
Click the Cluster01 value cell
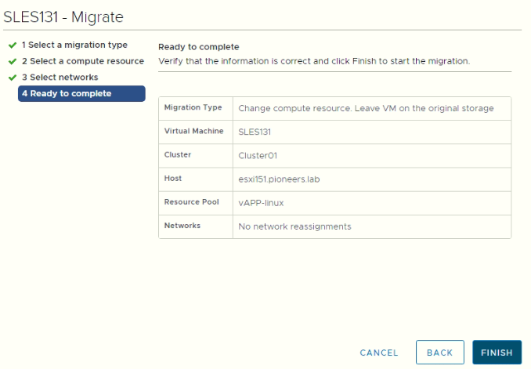(x=372, y=156)
